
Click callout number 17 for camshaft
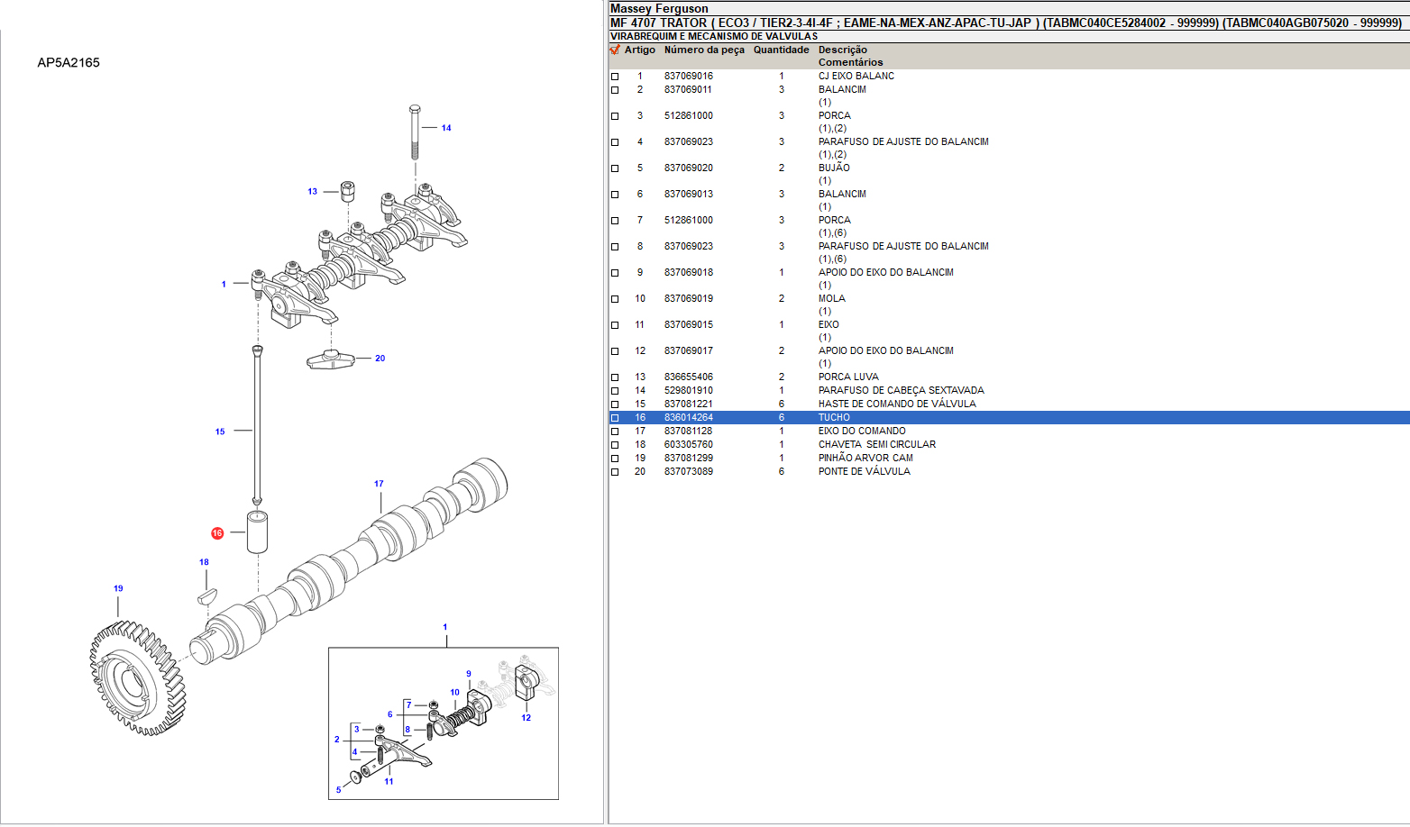click(x=379, y=484)
